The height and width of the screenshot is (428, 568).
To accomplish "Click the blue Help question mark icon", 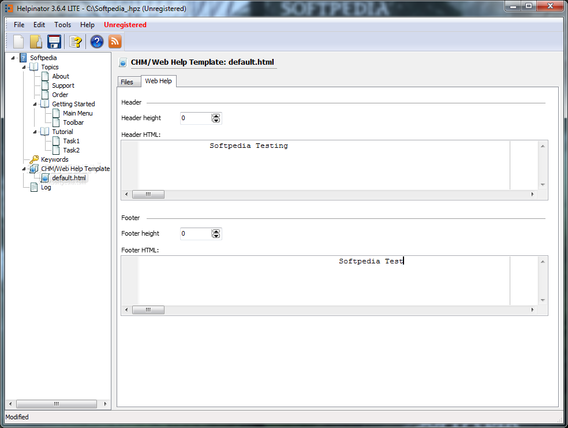I will click(x=97, y=42).
